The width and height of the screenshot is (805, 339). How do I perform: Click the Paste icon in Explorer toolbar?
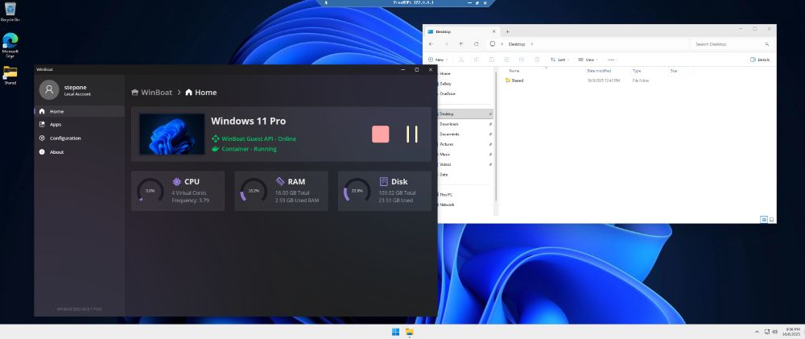tap(492, 60)
